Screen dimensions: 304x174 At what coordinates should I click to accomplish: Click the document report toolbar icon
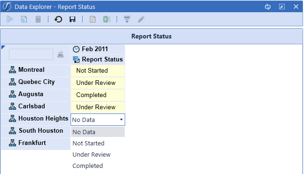point(93,19)
